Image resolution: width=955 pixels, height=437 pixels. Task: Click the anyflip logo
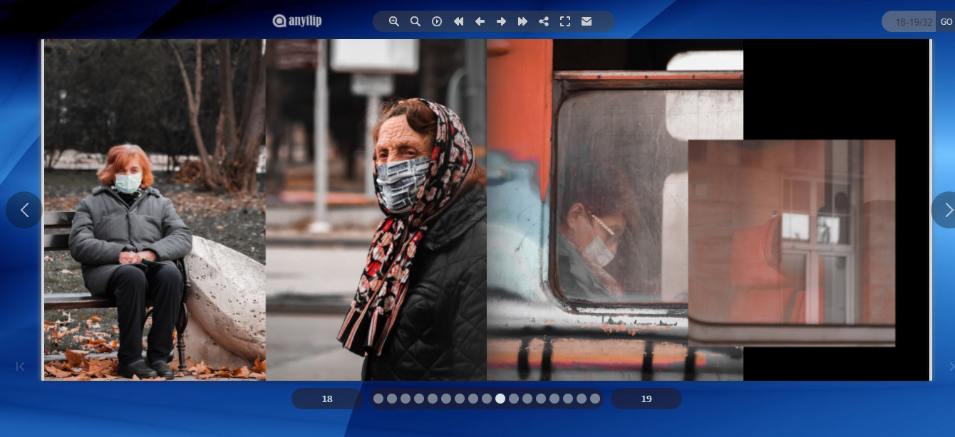click(x=297, y=21)
